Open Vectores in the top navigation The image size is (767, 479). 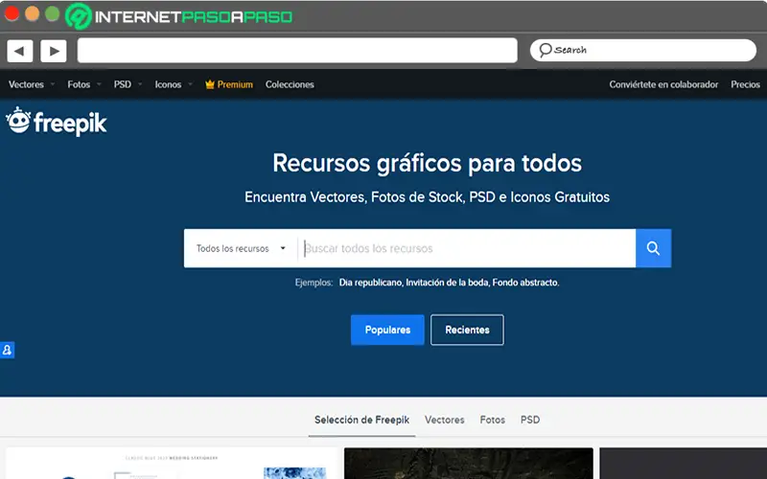coord(26,84)
